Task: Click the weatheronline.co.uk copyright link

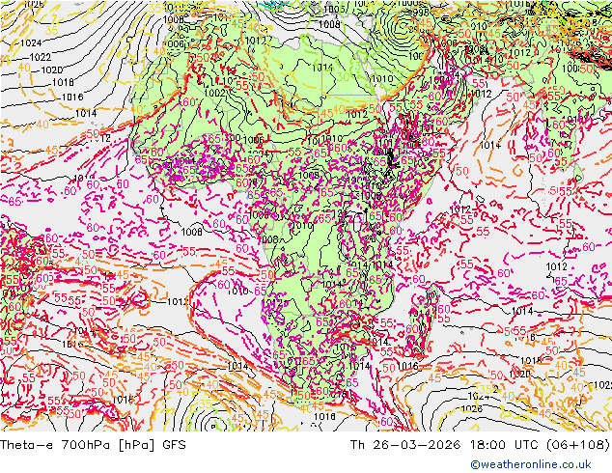Action: (531, 464)
